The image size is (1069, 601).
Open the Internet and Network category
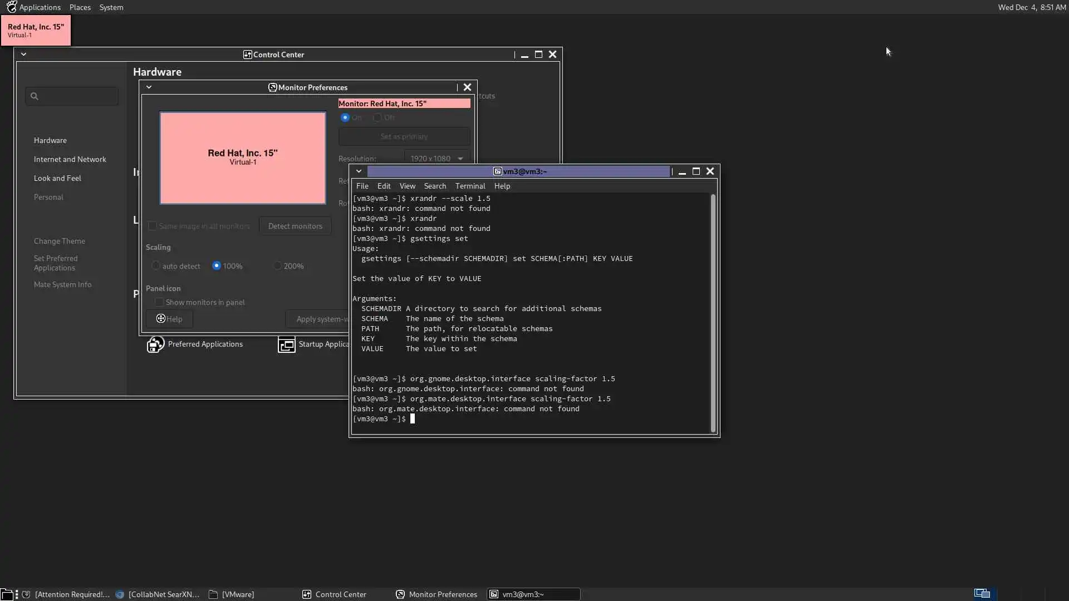click(70, 159)
